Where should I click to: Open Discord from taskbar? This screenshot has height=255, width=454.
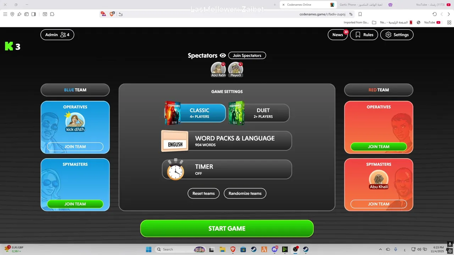tap(275, 249)
